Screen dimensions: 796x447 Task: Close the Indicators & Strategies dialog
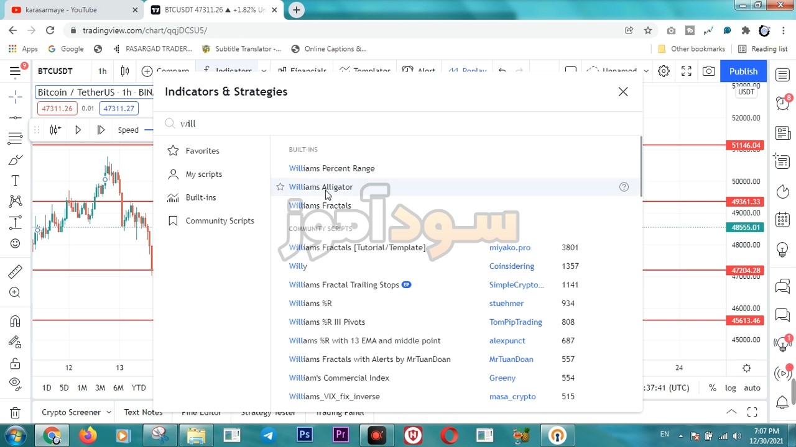coord(623,92)
